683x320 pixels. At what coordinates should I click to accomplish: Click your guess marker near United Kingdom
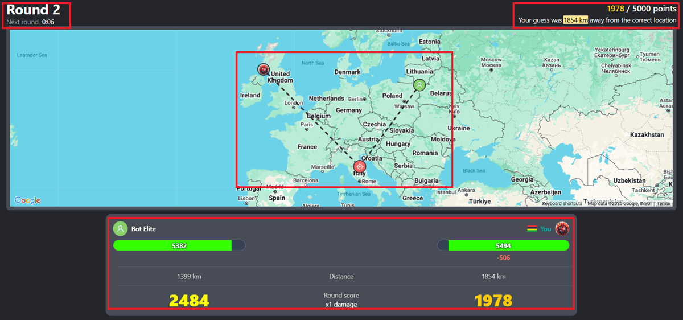pos(263,69)
